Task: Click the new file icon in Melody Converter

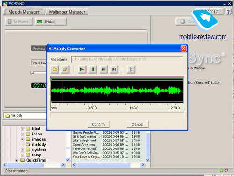Action: click(x=55, y=70)
